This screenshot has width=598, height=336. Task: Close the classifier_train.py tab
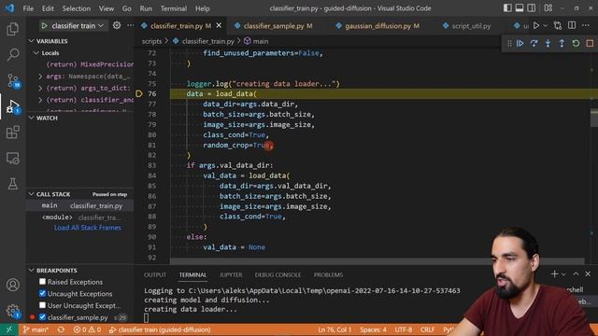219,25
